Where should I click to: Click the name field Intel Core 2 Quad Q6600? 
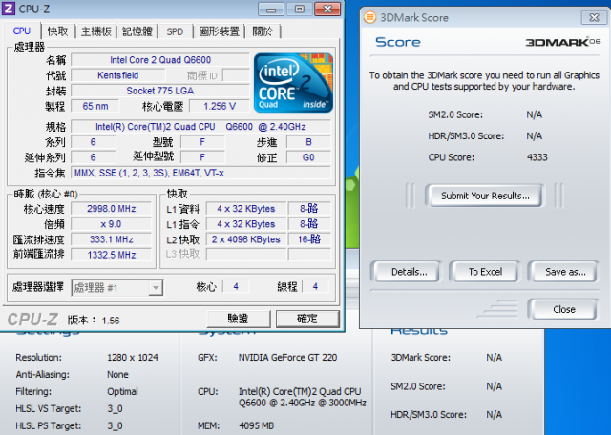tap(160, 60)
